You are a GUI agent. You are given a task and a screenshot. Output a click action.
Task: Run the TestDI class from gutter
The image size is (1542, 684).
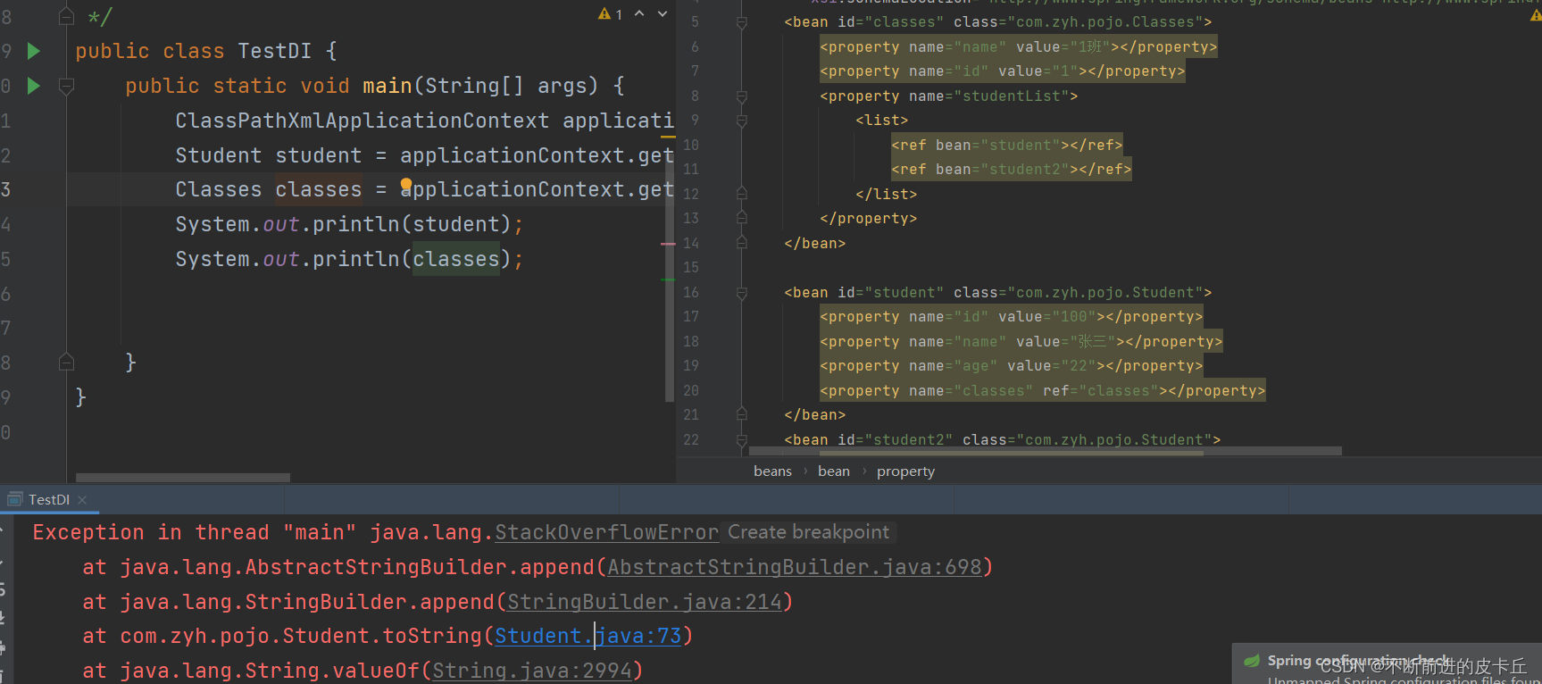point(34,51)
